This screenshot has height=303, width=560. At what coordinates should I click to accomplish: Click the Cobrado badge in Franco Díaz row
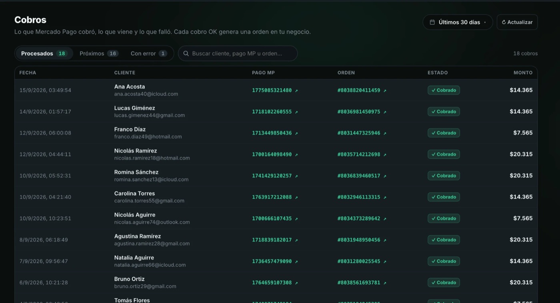(444, 133)
